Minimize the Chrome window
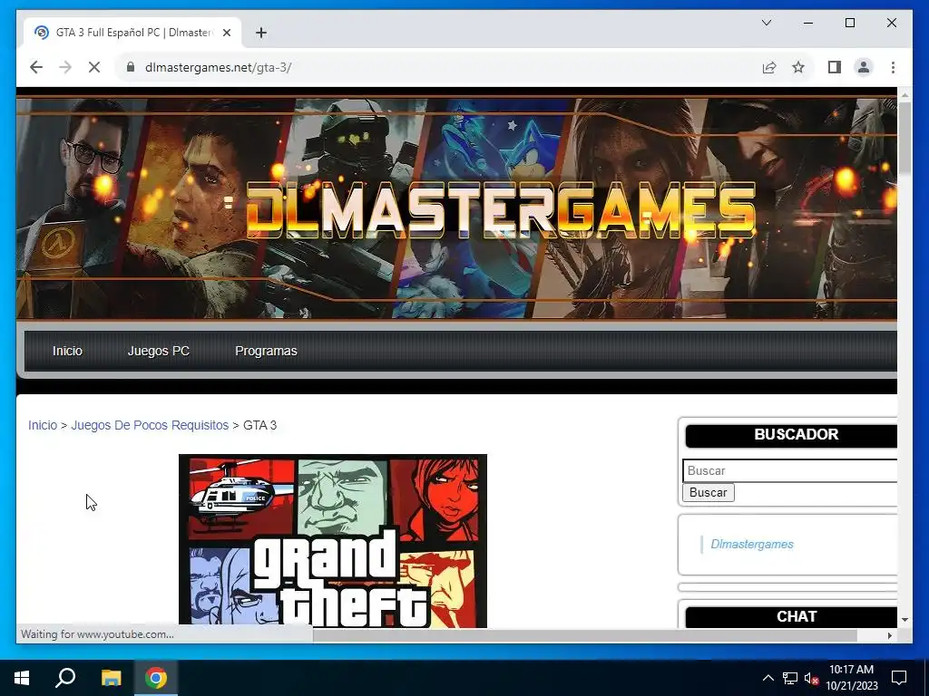 click(808, 23)
